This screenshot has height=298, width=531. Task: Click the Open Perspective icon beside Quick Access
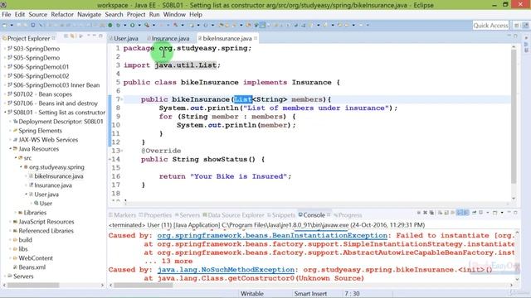click(x=517, y=26)
